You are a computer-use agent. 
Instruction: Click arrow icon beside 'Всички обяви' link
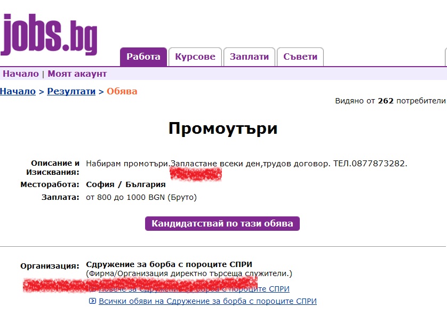tap(93, 301)
